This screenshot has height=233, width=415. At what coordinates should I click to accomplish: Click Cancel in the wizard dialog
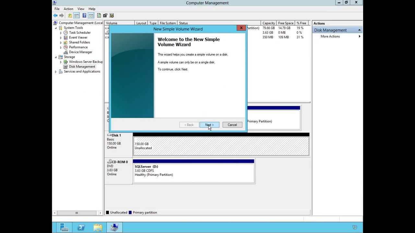(x=232, y=125)
